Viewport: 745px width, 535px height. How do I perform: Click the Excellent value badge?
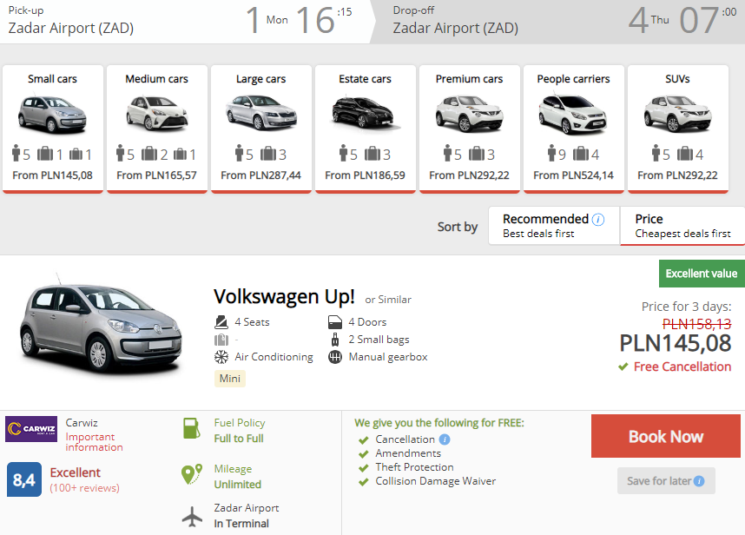[x=702, y=274]
